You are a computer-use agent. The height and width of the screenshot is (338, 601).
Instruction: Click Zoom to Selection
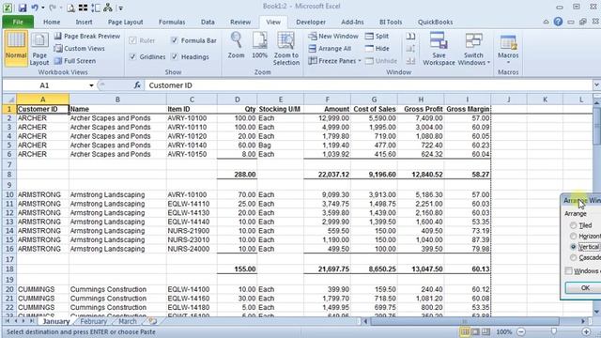(285, 48)
